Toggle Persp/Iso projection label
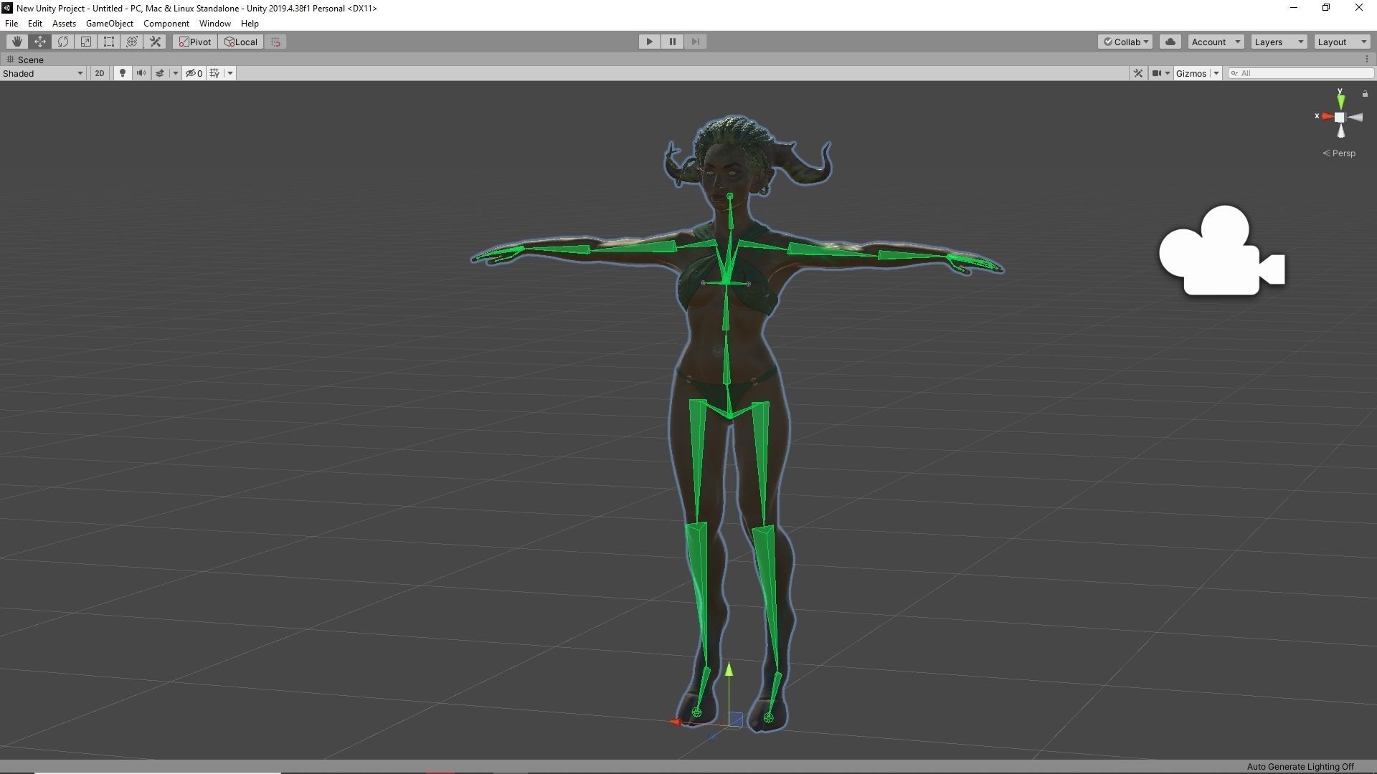This screenshot has width=1377, height=774. click(1339, 153)
